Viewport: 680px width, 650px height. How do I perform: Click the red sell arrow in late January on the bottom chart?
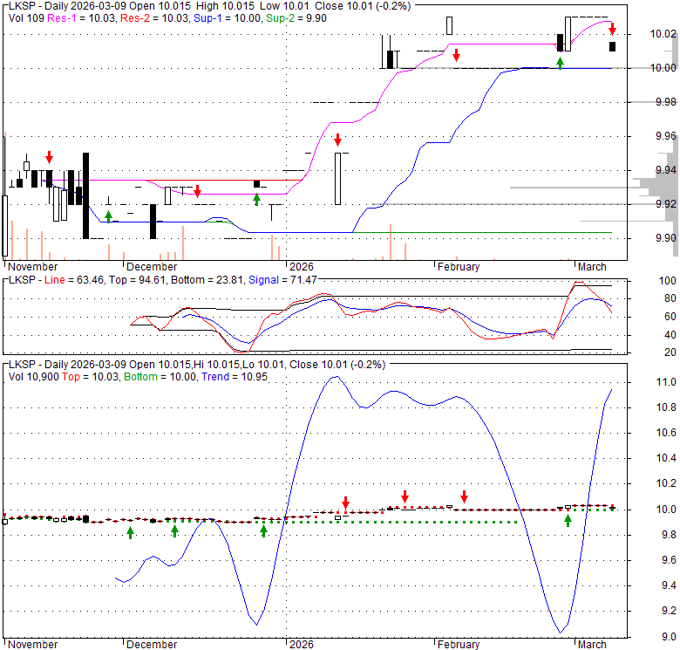coord(405,496)
